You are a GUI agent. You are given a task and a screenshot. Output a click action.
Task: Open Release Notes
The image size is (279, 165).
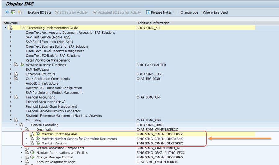(161, 12)
